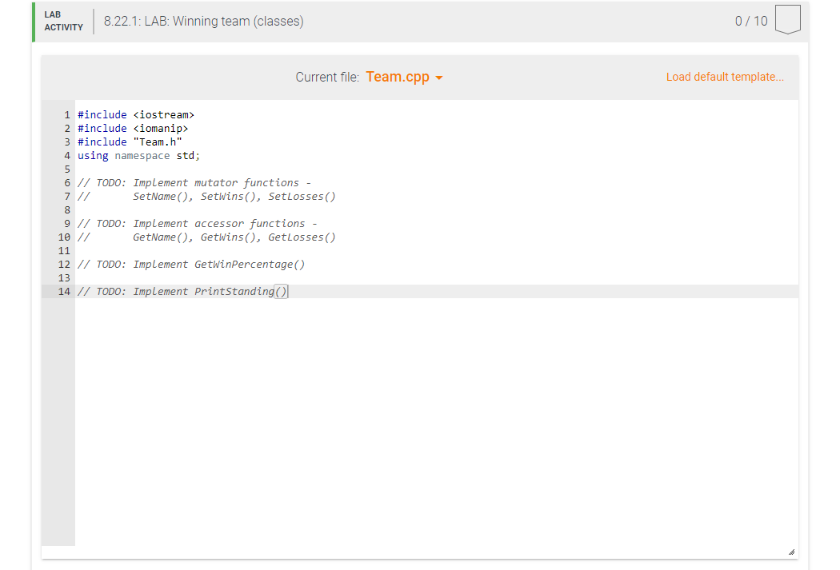
Task: Click the highlighted PrintStanding TODO comment
Action: point(184,291)
